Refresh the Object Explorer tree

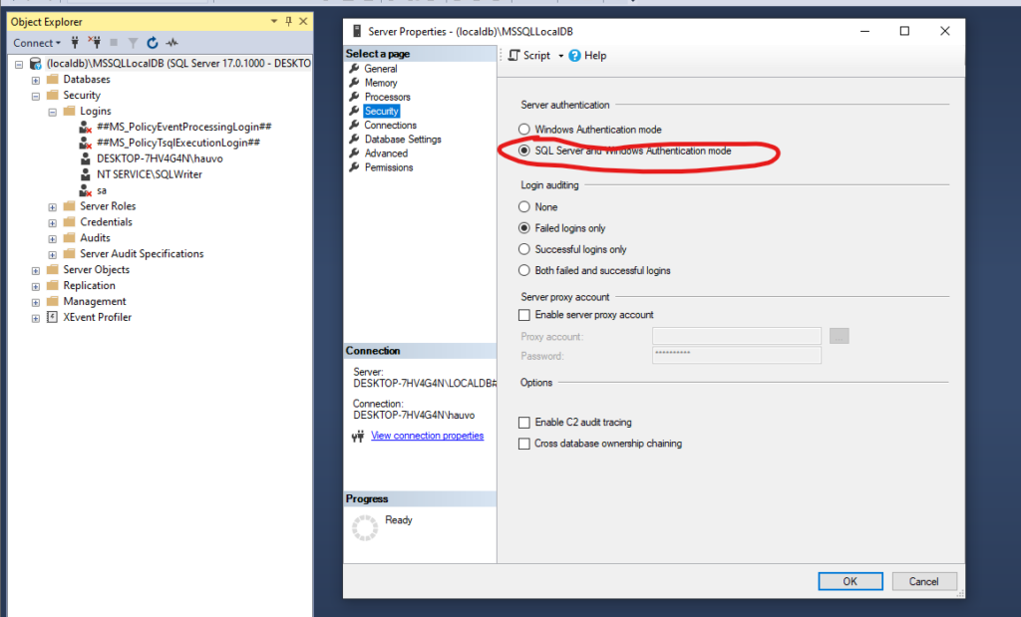pyautogui.click(x=153, y=43)
